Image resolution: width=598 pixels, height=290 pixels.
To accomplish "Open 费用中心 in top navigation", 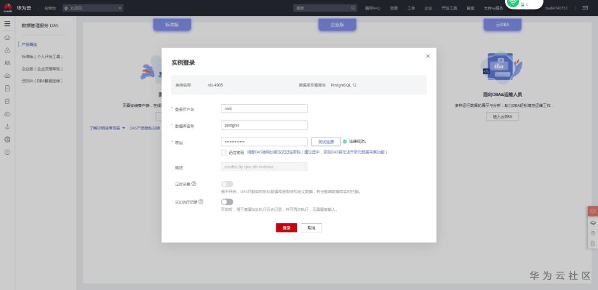I will pyautogui.click(x=373, y=8).
